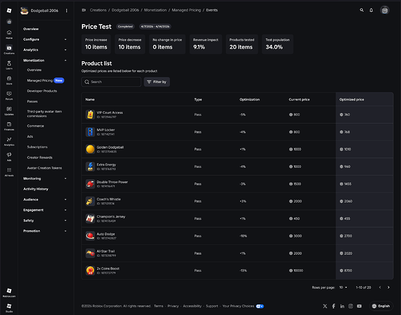The width and height of the screenshot is (401, 315).
Task: Open Finances icon in left rail
Action: pos(9,126)
